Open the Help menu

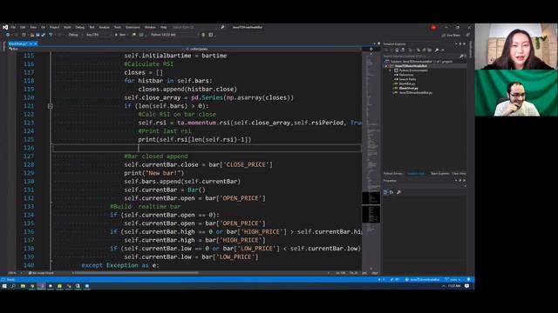164,27
